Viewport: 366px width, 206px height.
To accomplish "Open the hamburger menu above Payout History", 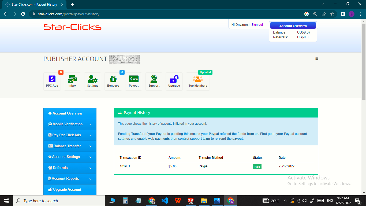I will [317, 58].
